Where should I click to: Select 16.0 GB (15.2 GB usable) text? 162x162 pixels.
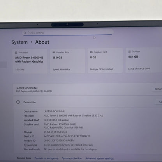click(56, 120)
